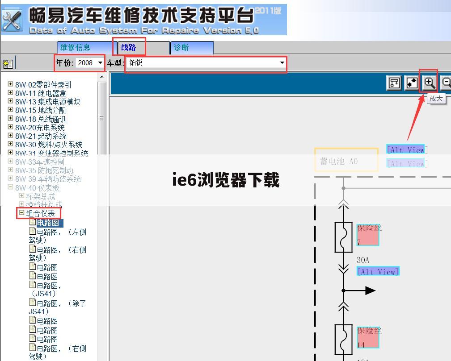
Task: Click the tree scrollbar up arrow
Action: pyautogui.click(x=102, y=77)
